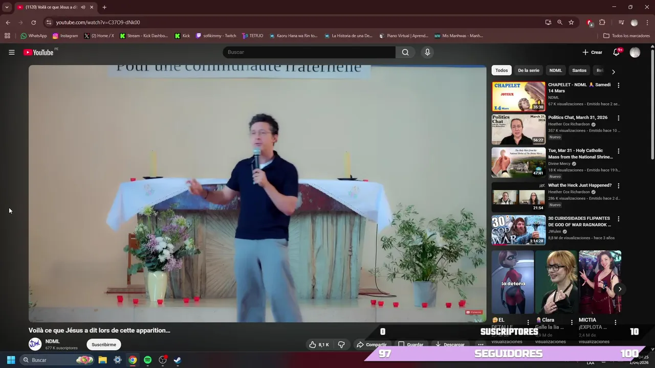The image size is (655, 368).
Task: Click the Suscribirme button
Action: click(x=104, y=344)
